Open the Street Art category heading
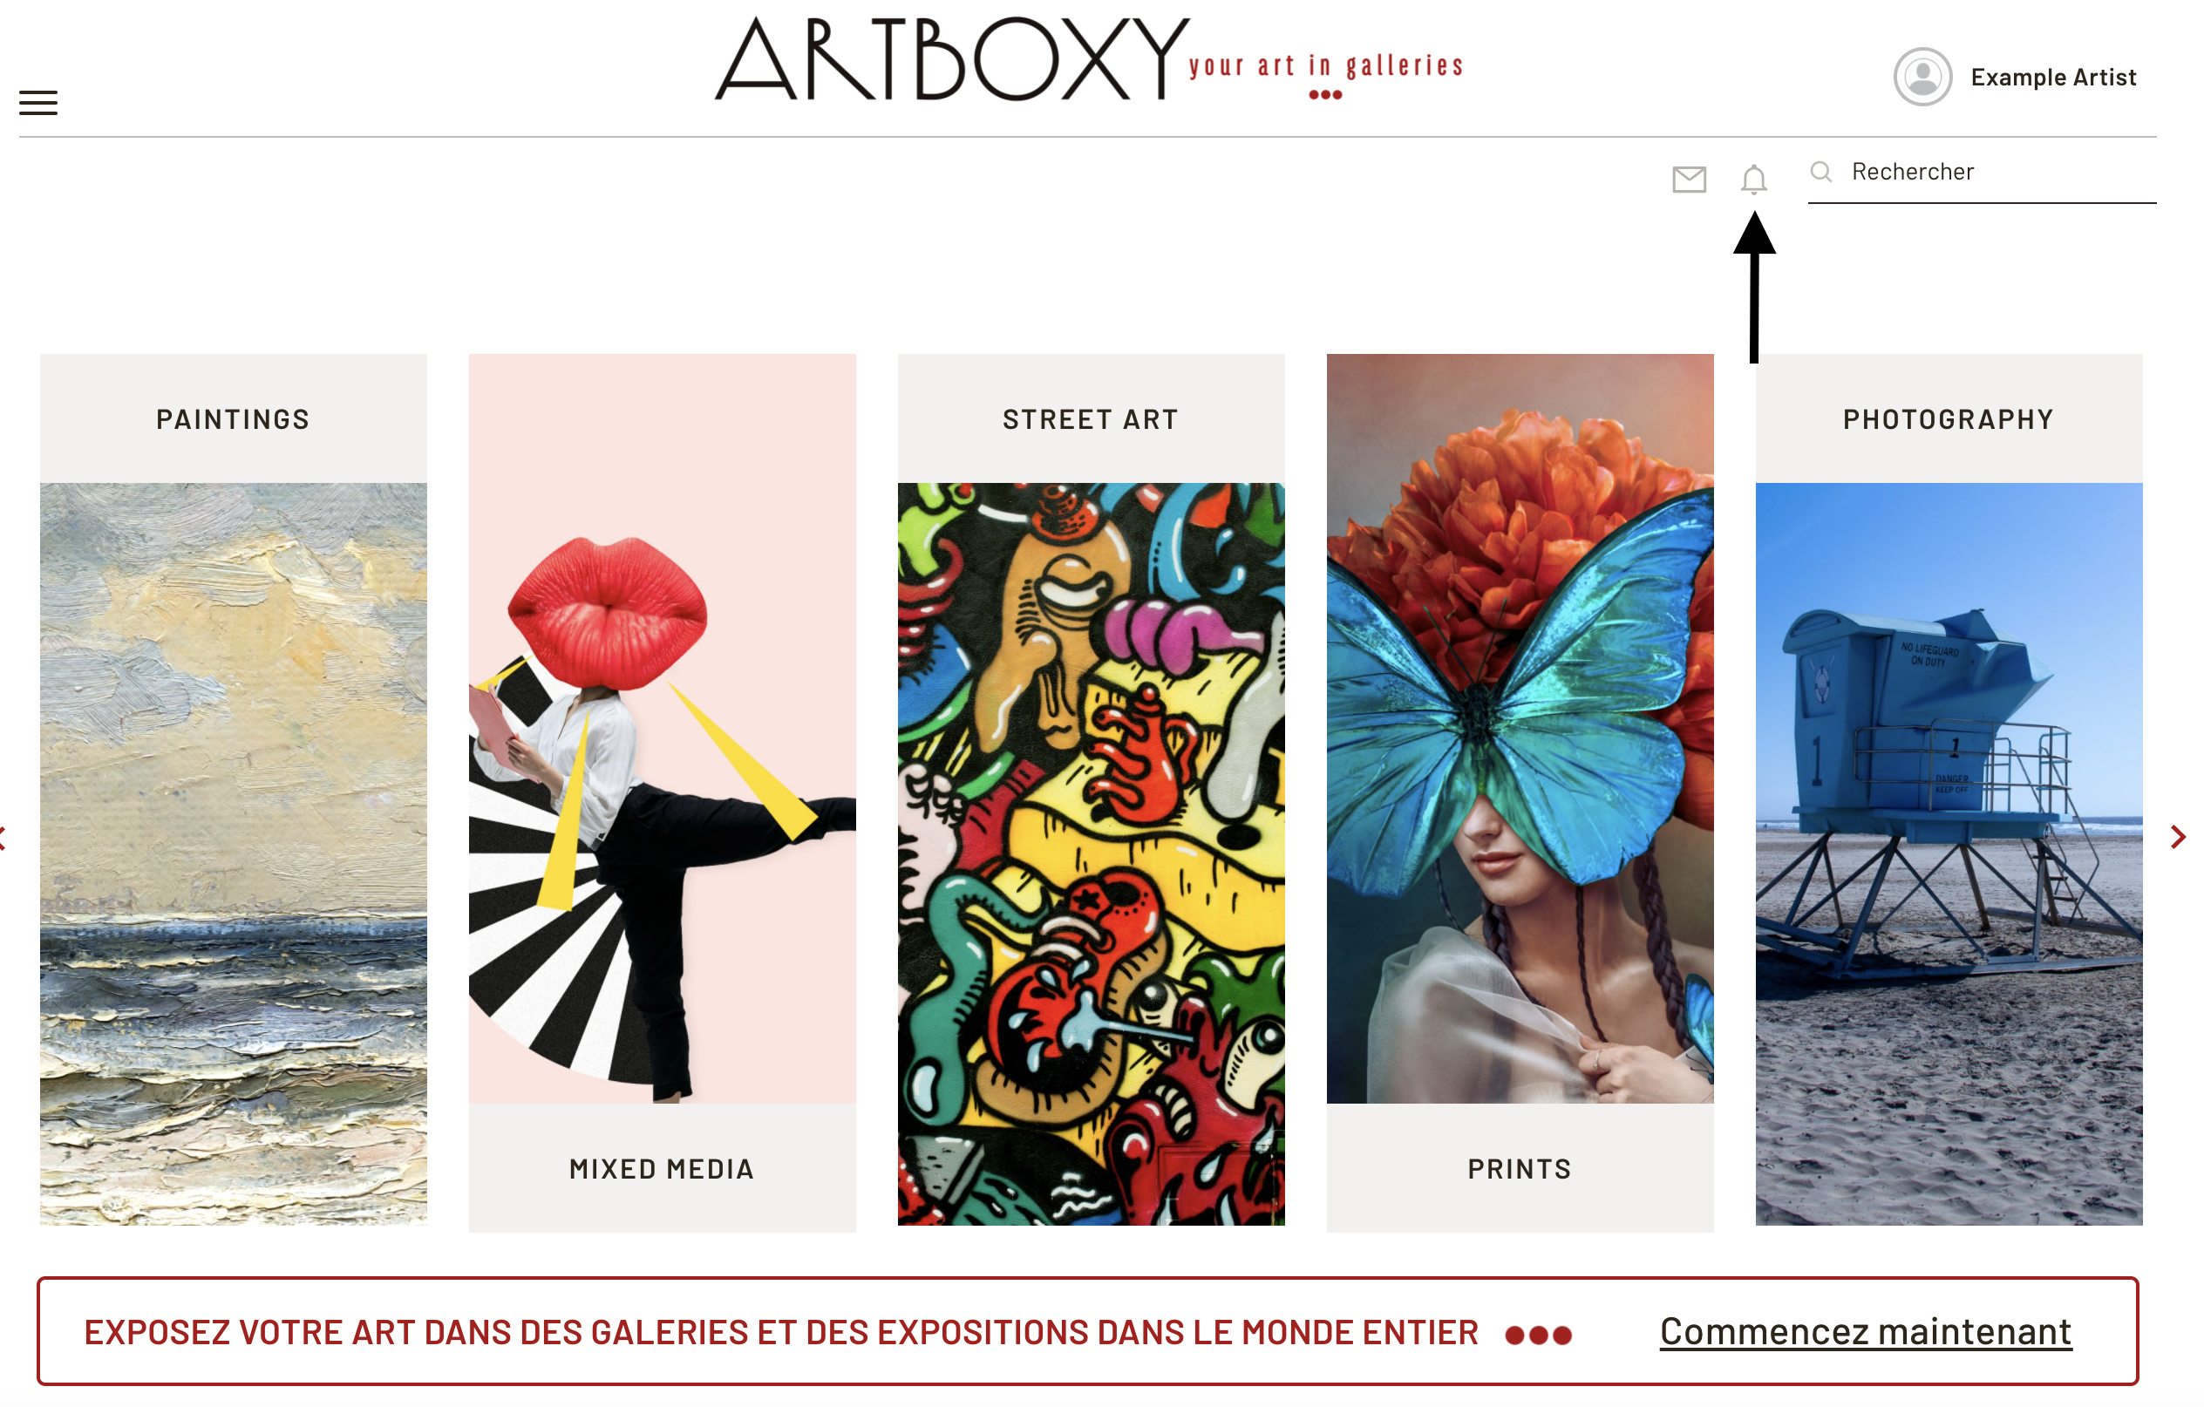Viewport: 2204px width, 1407px height. 1090,419
